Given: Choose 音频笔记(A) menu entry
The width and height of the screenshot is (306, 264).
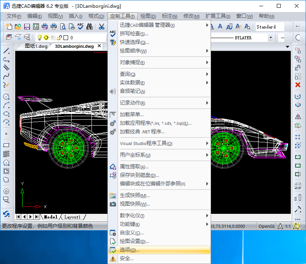Looking at the screenshot, I should 159,91.
